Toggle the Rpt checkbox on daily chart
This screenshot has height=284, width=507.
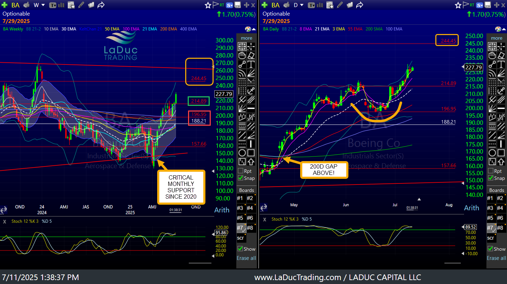491,171
